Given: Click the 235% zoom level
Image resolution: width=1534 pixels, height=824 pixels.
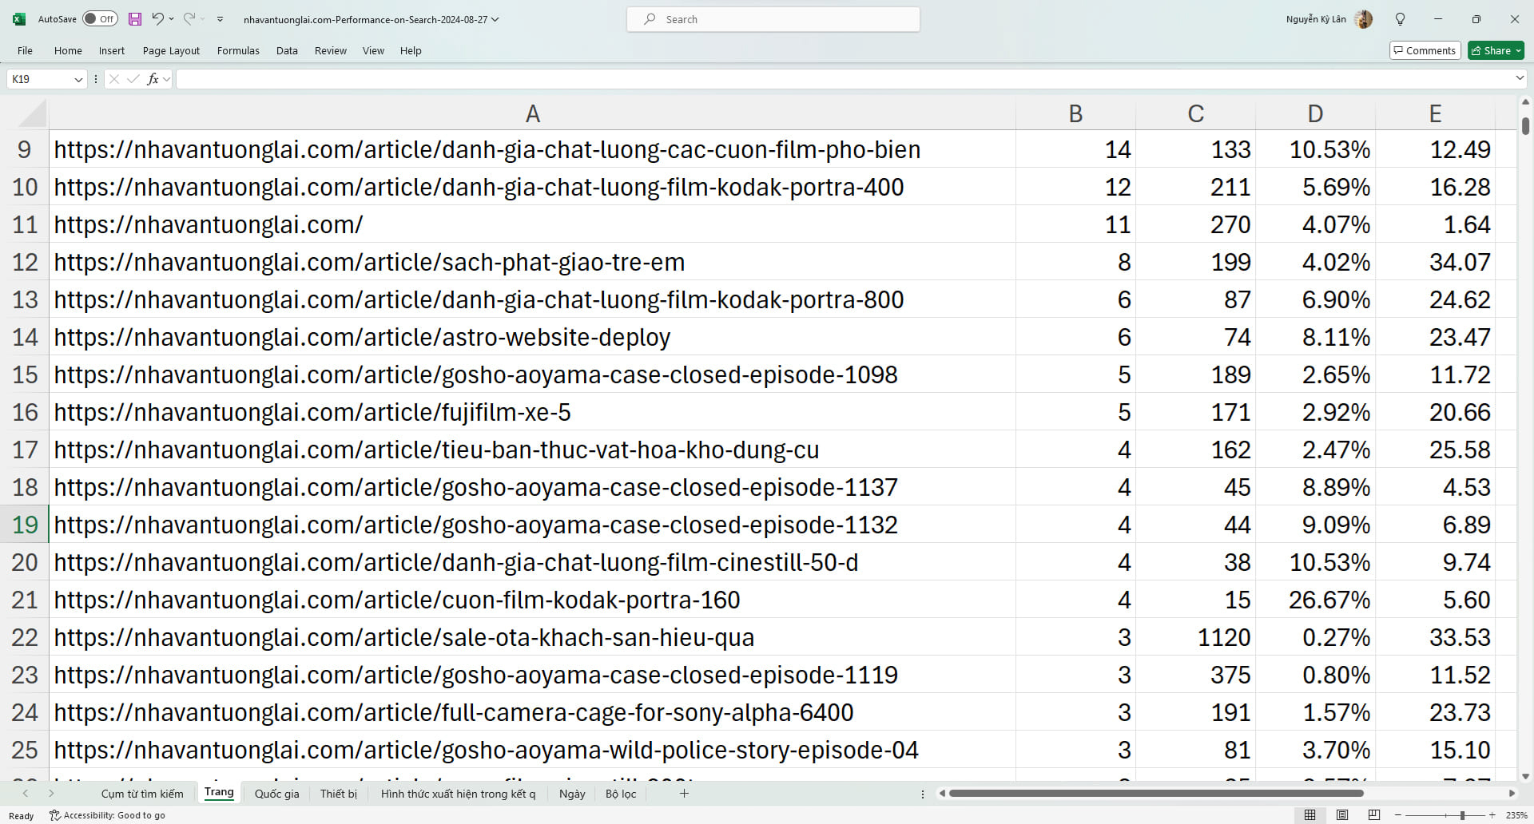Looking at the screenshot, I should tap(1516, 815).
